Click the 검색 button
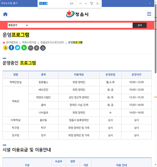This screenshot has height=167, width=157. [140, 25]
